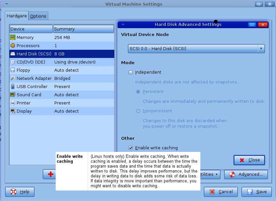The image size is (276, 201).
Task: Click the Floppy device icon
Action: tap(13, 70)
